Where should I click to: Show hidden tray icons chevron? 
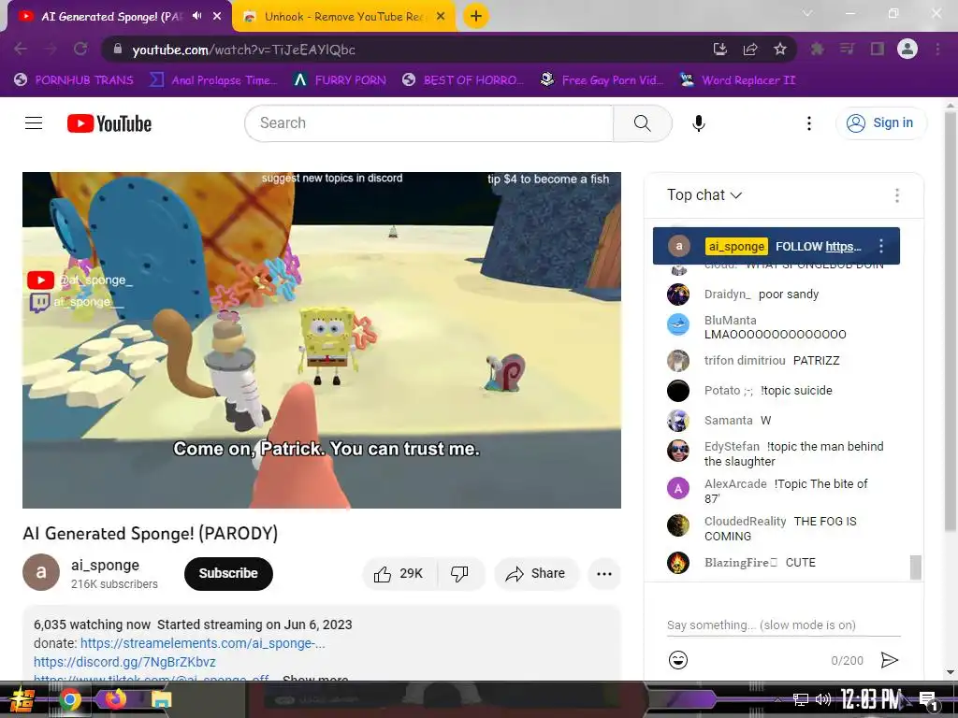pyautogui.click(x=777, y=699)
